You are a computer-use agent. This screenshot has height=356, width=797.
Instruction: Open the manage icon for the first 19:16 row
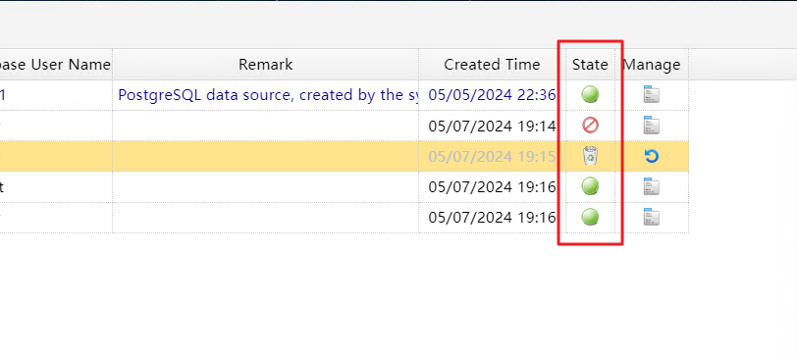[x=652, y=186]
